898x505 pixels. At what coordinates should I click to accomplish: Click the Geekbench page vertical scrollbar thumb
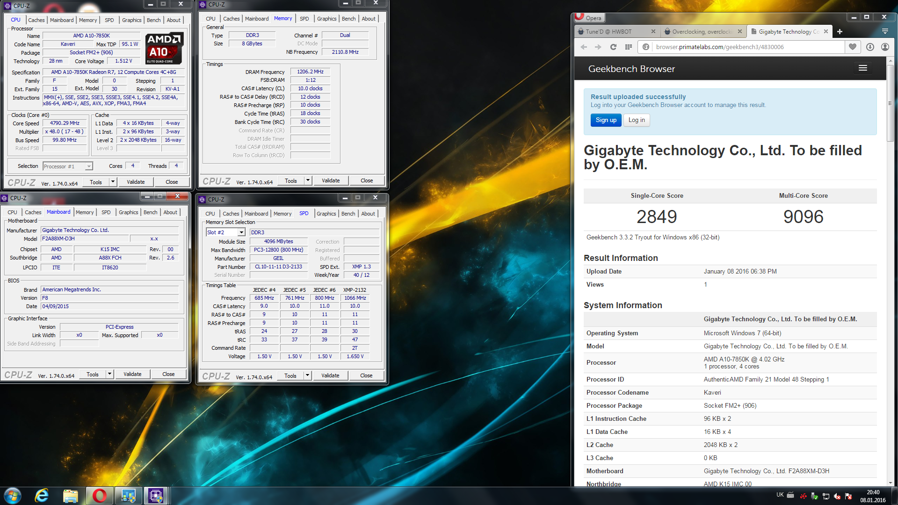890,103
